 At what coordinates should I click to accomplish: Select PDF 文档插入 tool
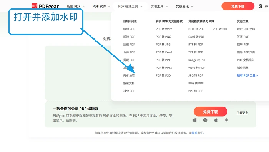coord(246,60)
